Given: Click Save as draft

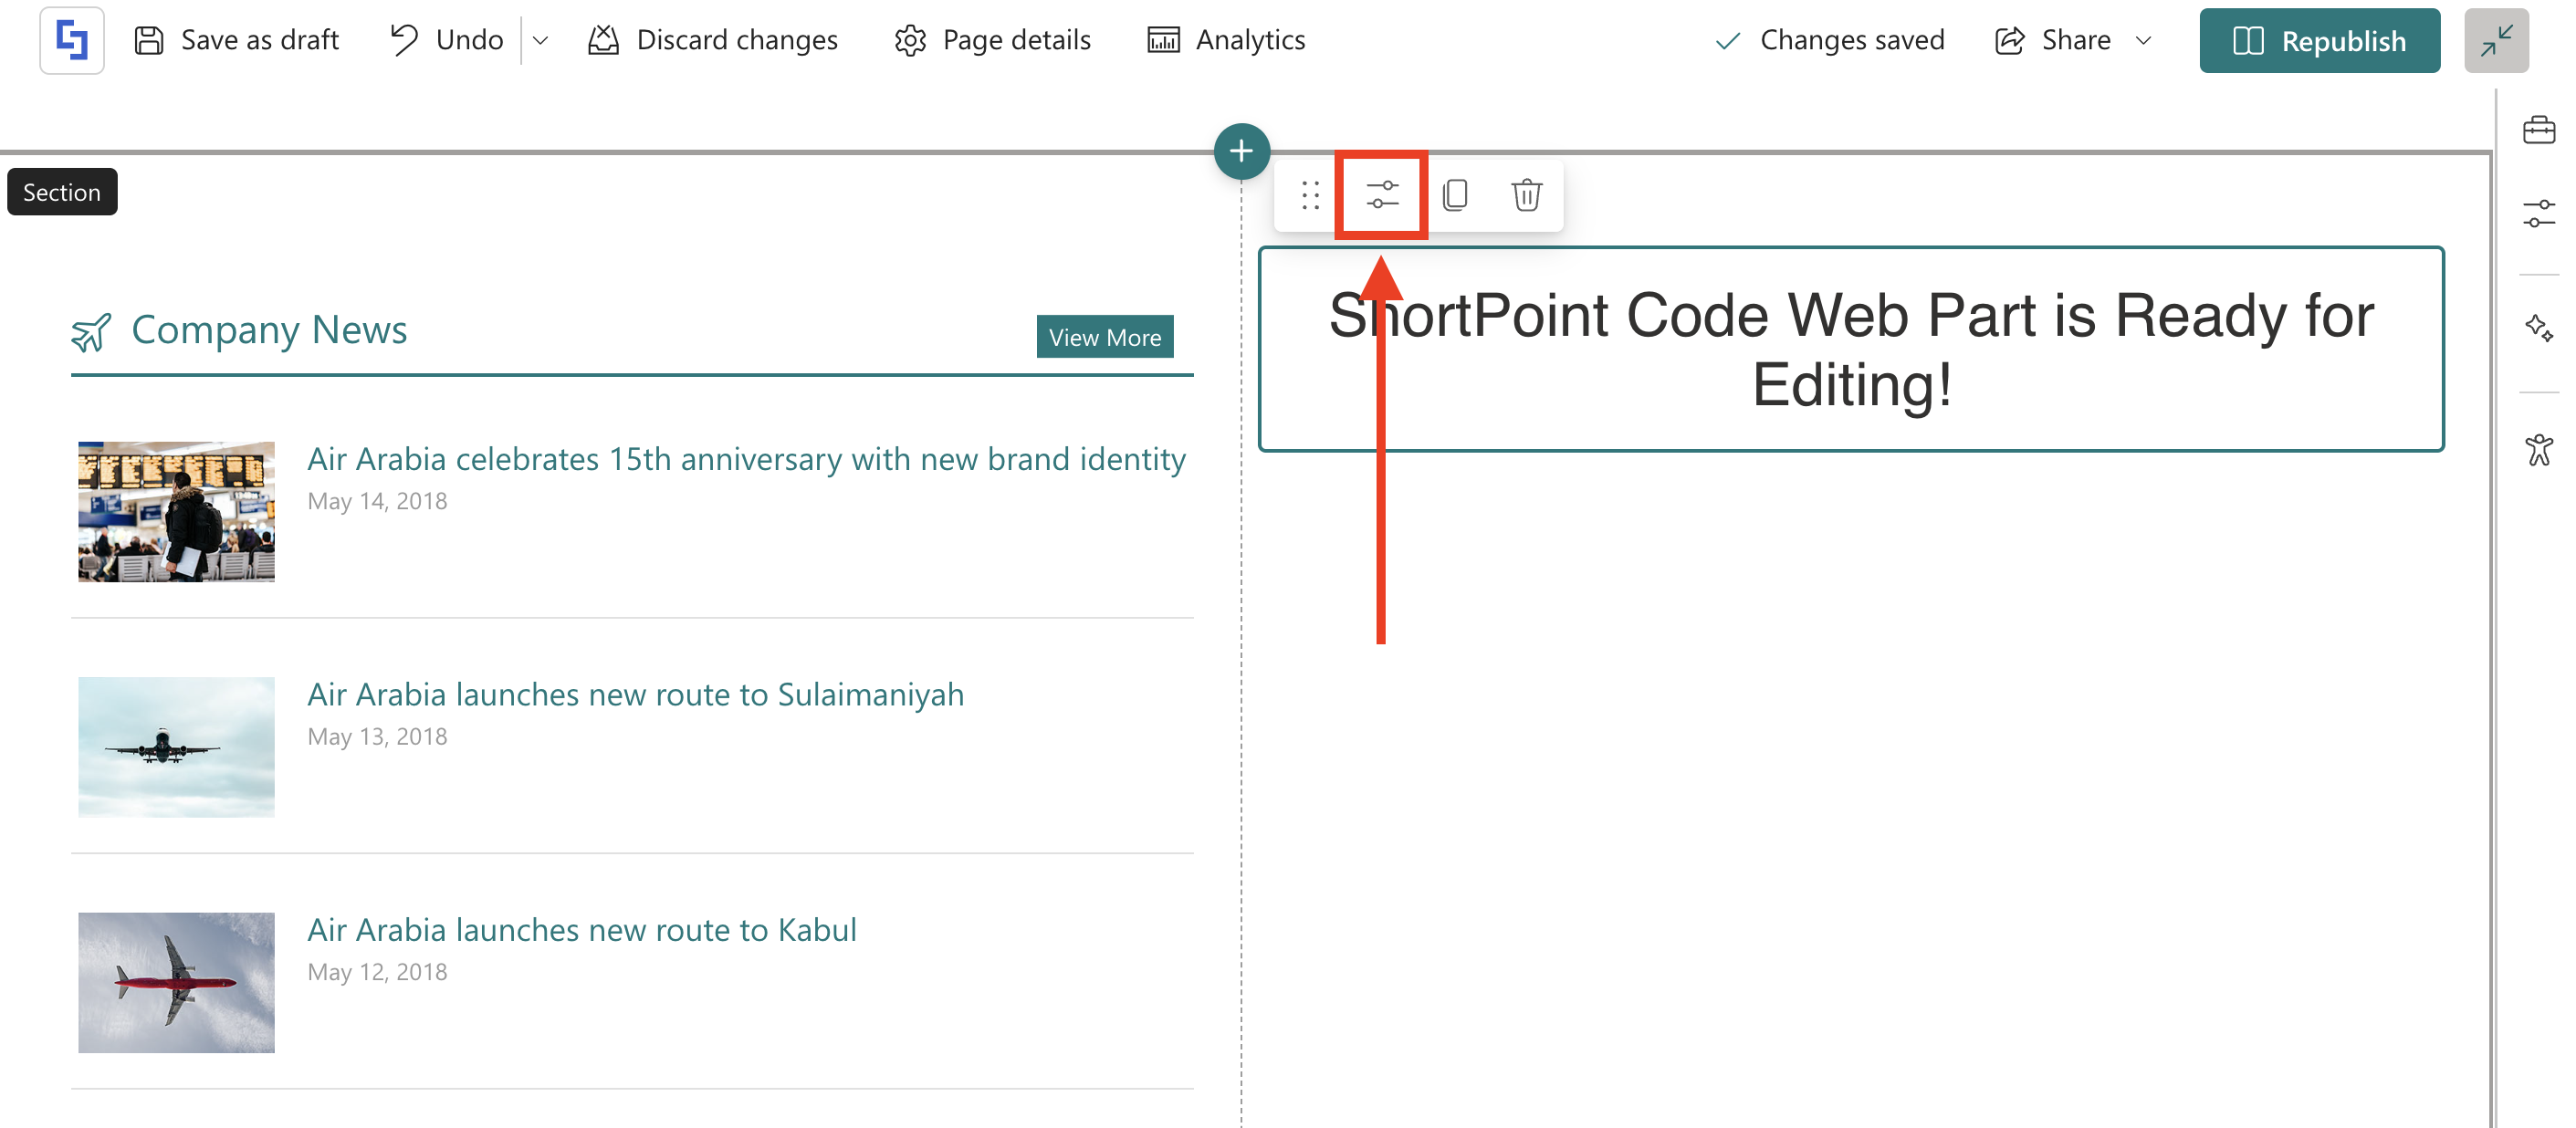Looking at the screenshot, I should pyautogui.click(x=237, y=41).
